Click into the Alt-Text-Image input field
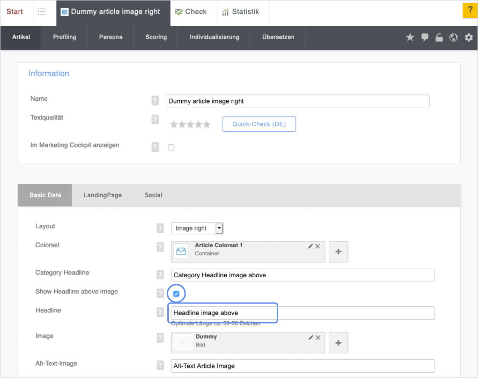The height and width of the screenshot is (378, 478). tap(303, 366)
